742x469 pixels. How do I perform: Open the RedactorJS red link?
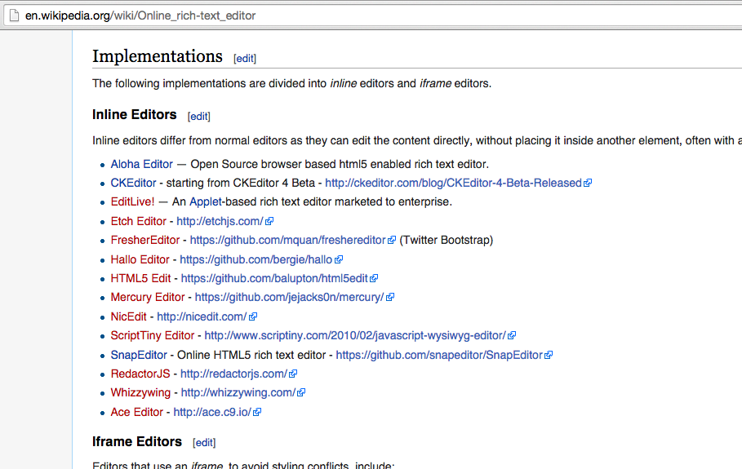140,374
